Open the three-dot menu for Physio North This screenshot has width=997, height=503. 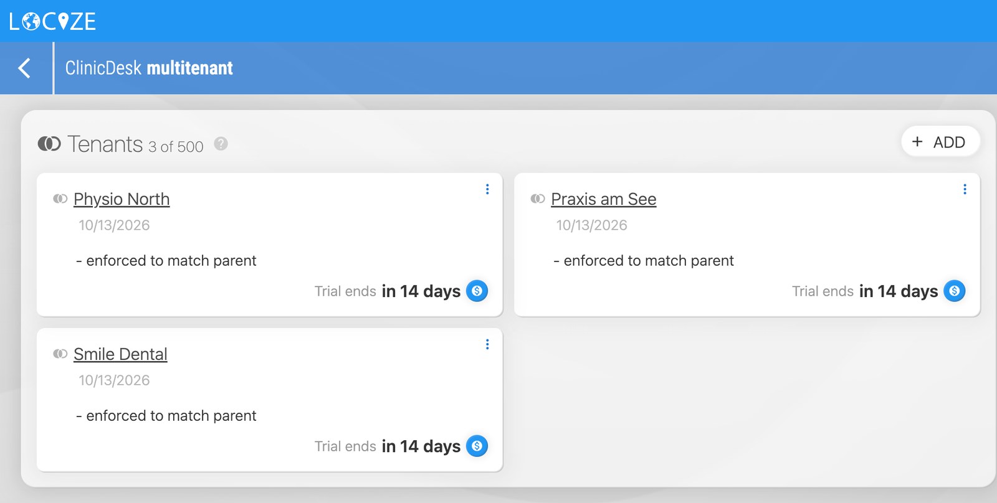coord(487,189)
